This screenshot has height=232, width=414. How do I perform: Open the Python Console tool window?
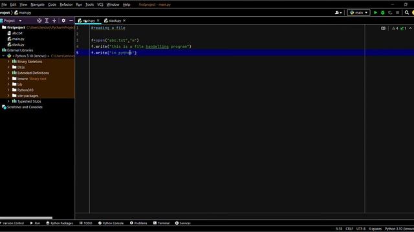[x=111, y=223]
